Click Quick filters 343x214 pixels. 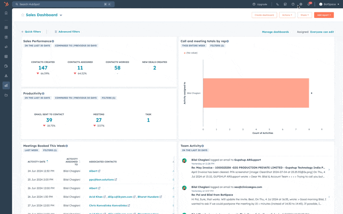click(31, 32)
